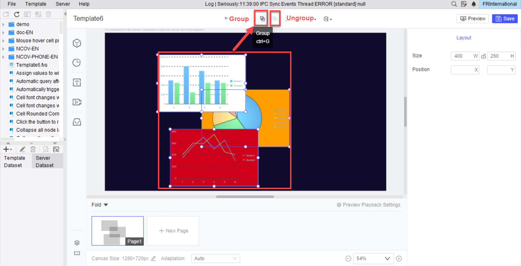Click the Group components toolbar icon
Screen dimensions: 521x266
[x=262, y=19]
